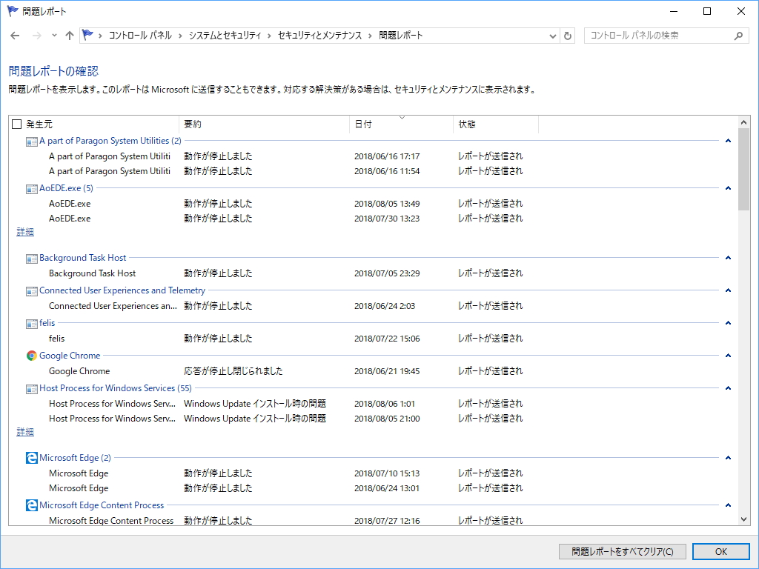
Task: Collapse Microsoft Edge Content Process group
Action: pos(728,505)
